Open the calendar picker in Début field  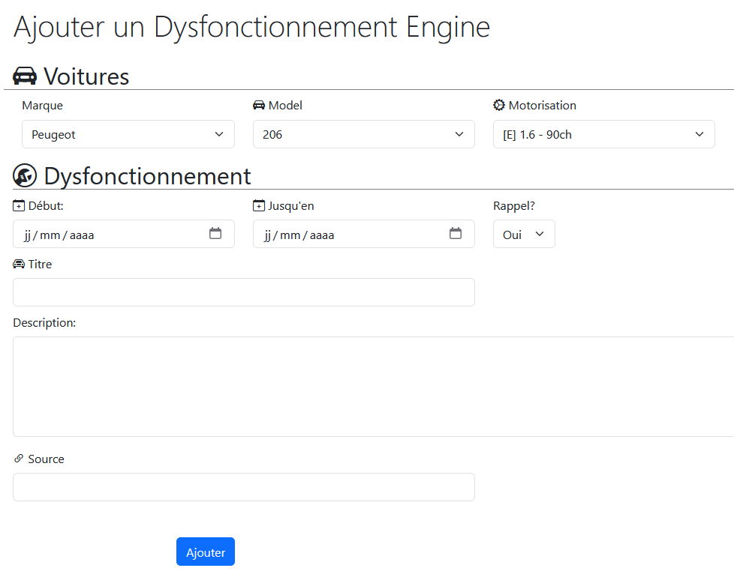point(215,234)
